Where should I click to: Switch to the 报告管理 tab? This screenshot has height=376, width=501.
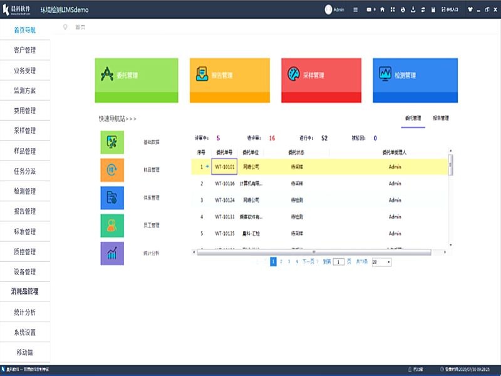440,118
